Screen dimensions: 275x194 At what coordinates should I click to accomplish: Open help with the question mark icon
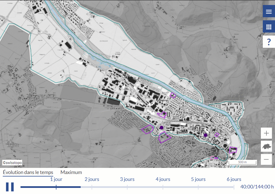pyautogui.click(x=269, y=42)
